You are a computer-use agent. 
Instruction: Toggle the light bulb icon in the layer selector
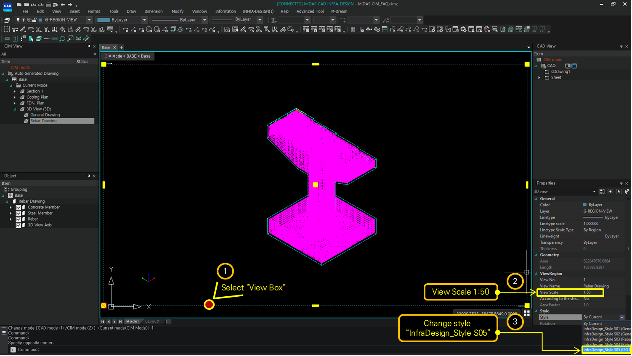pos(19,20)
